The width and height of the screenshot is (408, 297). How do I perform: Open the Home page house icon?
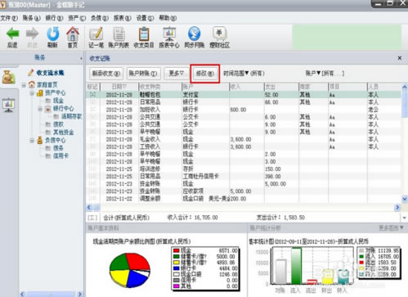click(x=73, y=34)
